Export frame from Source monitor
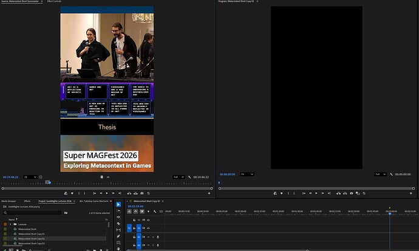Screen dimensions: 419x251 142,193
